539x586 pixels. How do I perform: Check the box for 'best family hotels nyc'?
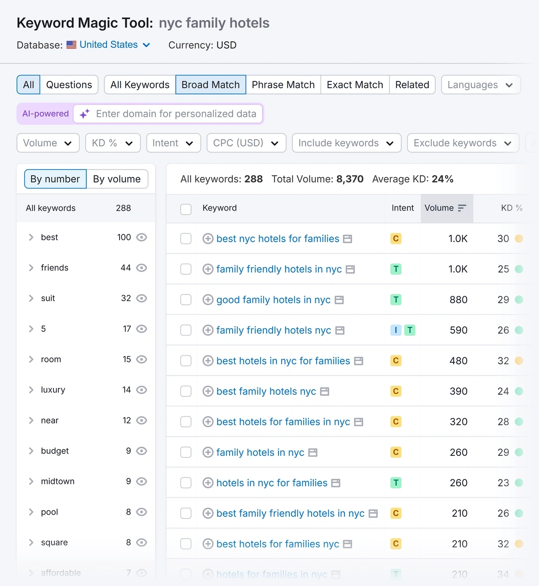tap(186, 392)
